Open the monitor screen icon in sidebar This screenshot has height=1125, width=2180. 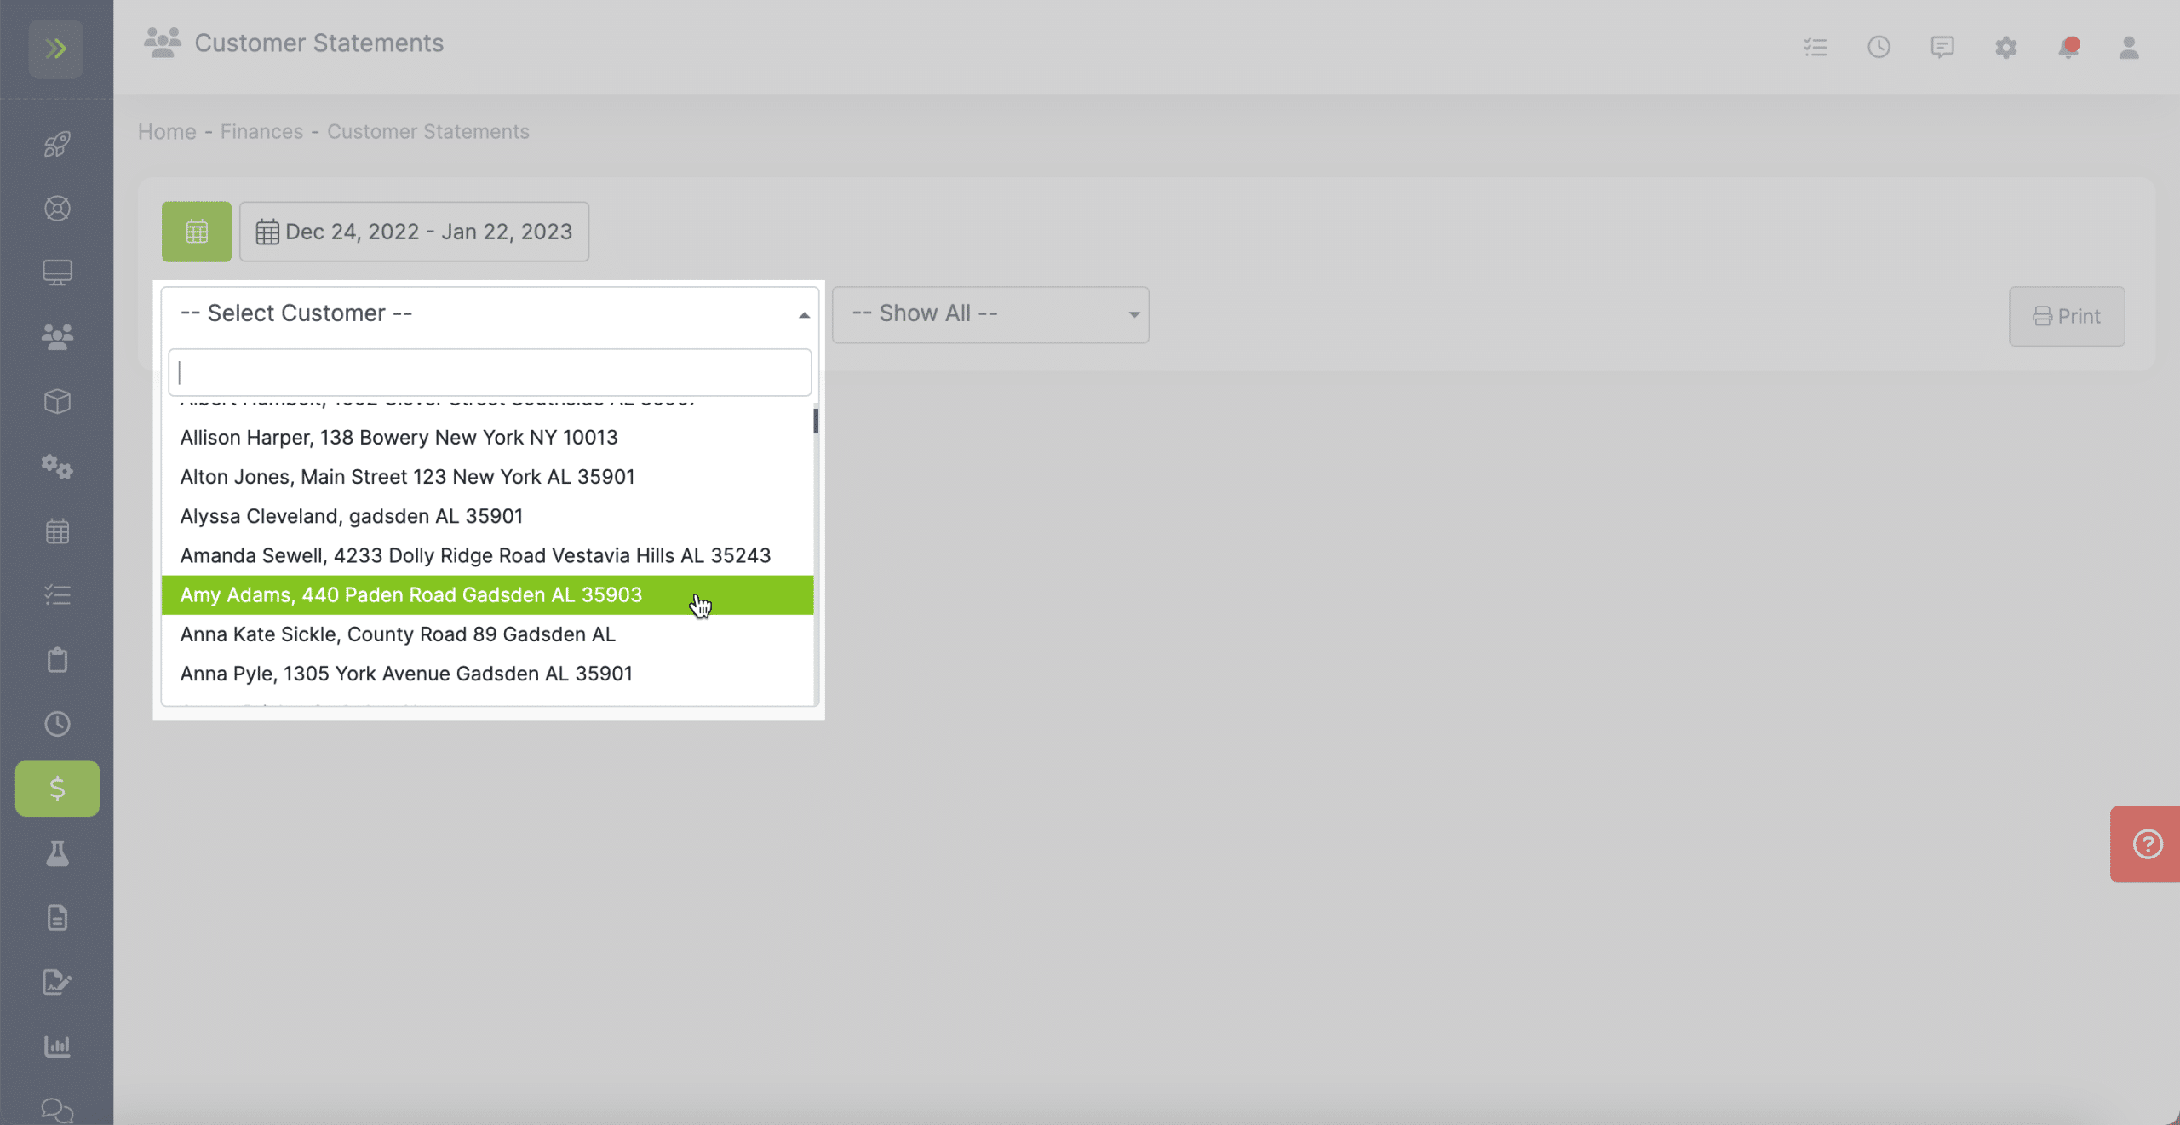point(57,273)
